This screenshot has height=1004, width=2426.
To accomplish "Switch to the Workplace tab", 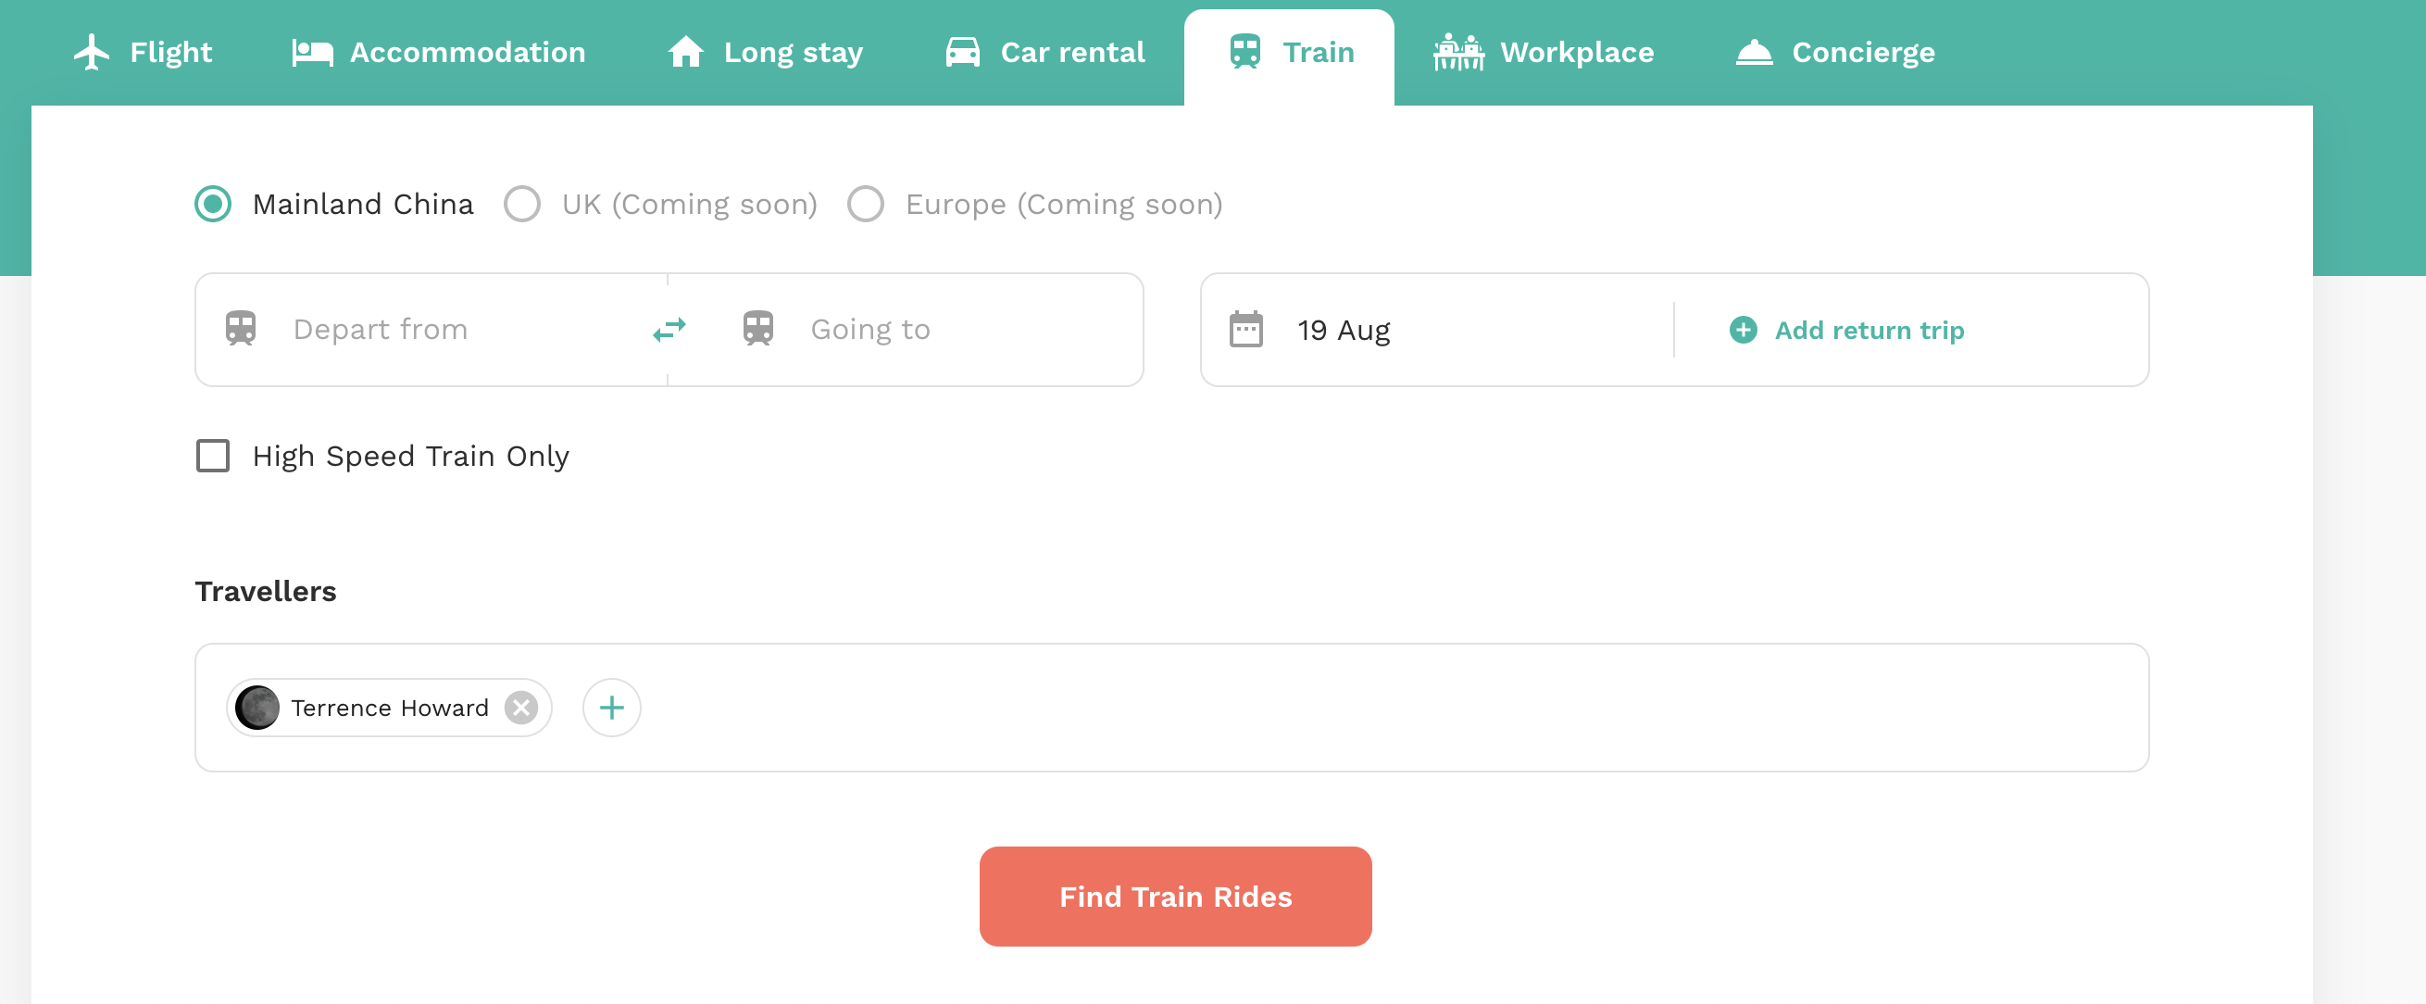I will tap(1543, 53).
